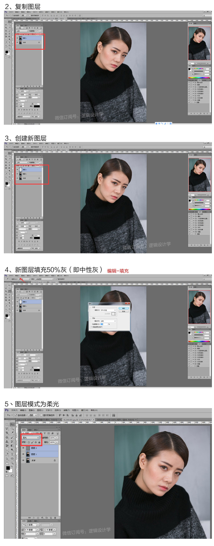Open 段落 tab in step 5 character panel
Screen dimensions: 214x546
[x=30, y=521]
